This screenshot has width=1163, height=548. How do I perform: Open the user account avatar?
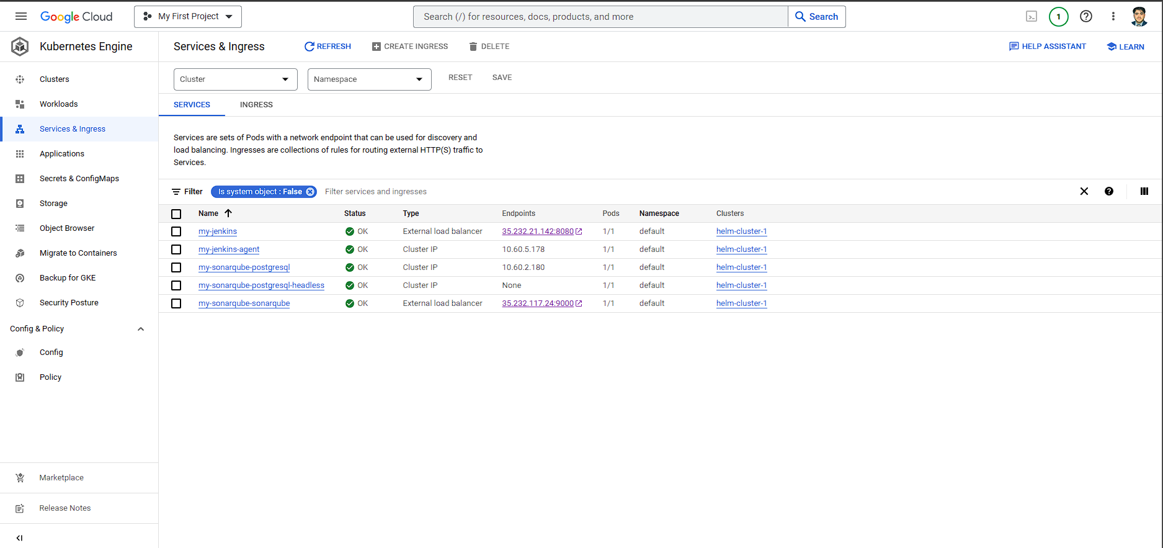(x=1139, y=17)
